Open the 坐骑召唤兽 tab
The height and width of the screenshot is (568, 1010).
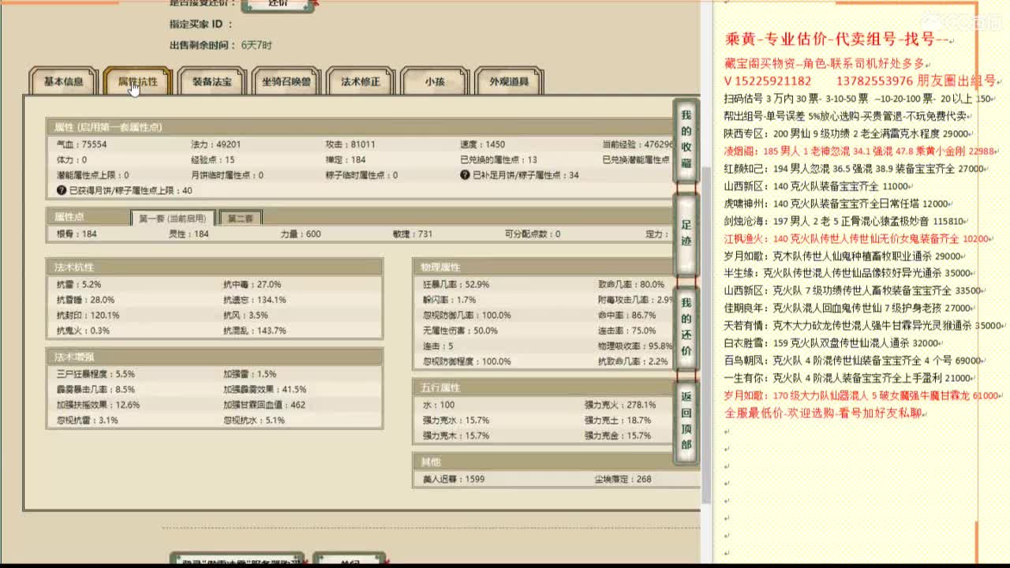[286, 81]
